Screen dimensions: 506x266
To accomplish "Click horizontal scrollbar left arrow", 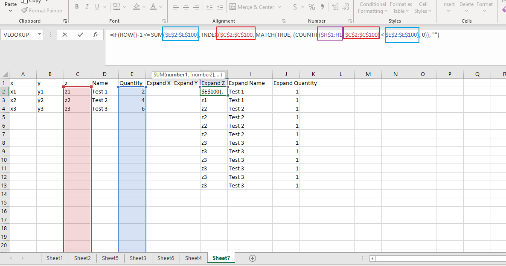I will pos(373,258).
